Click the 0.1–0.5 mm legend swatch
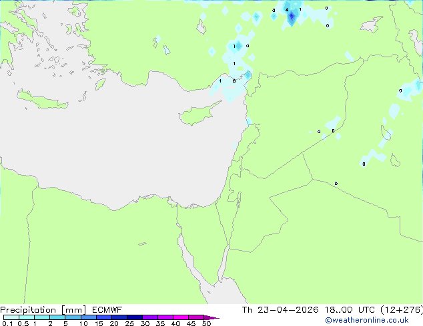Image resolution: width=423 pixels, height=326 pixels. tap(11, 317)
